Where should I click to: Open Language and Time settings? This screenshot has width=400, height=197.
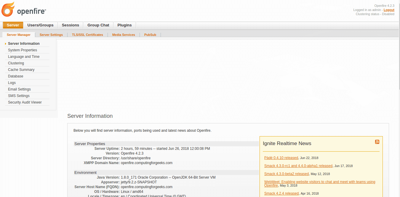(x=24, y=56)
